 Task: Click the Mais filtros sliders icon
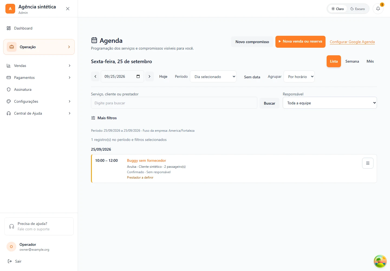pyautogui.click(x=93, y=118)
